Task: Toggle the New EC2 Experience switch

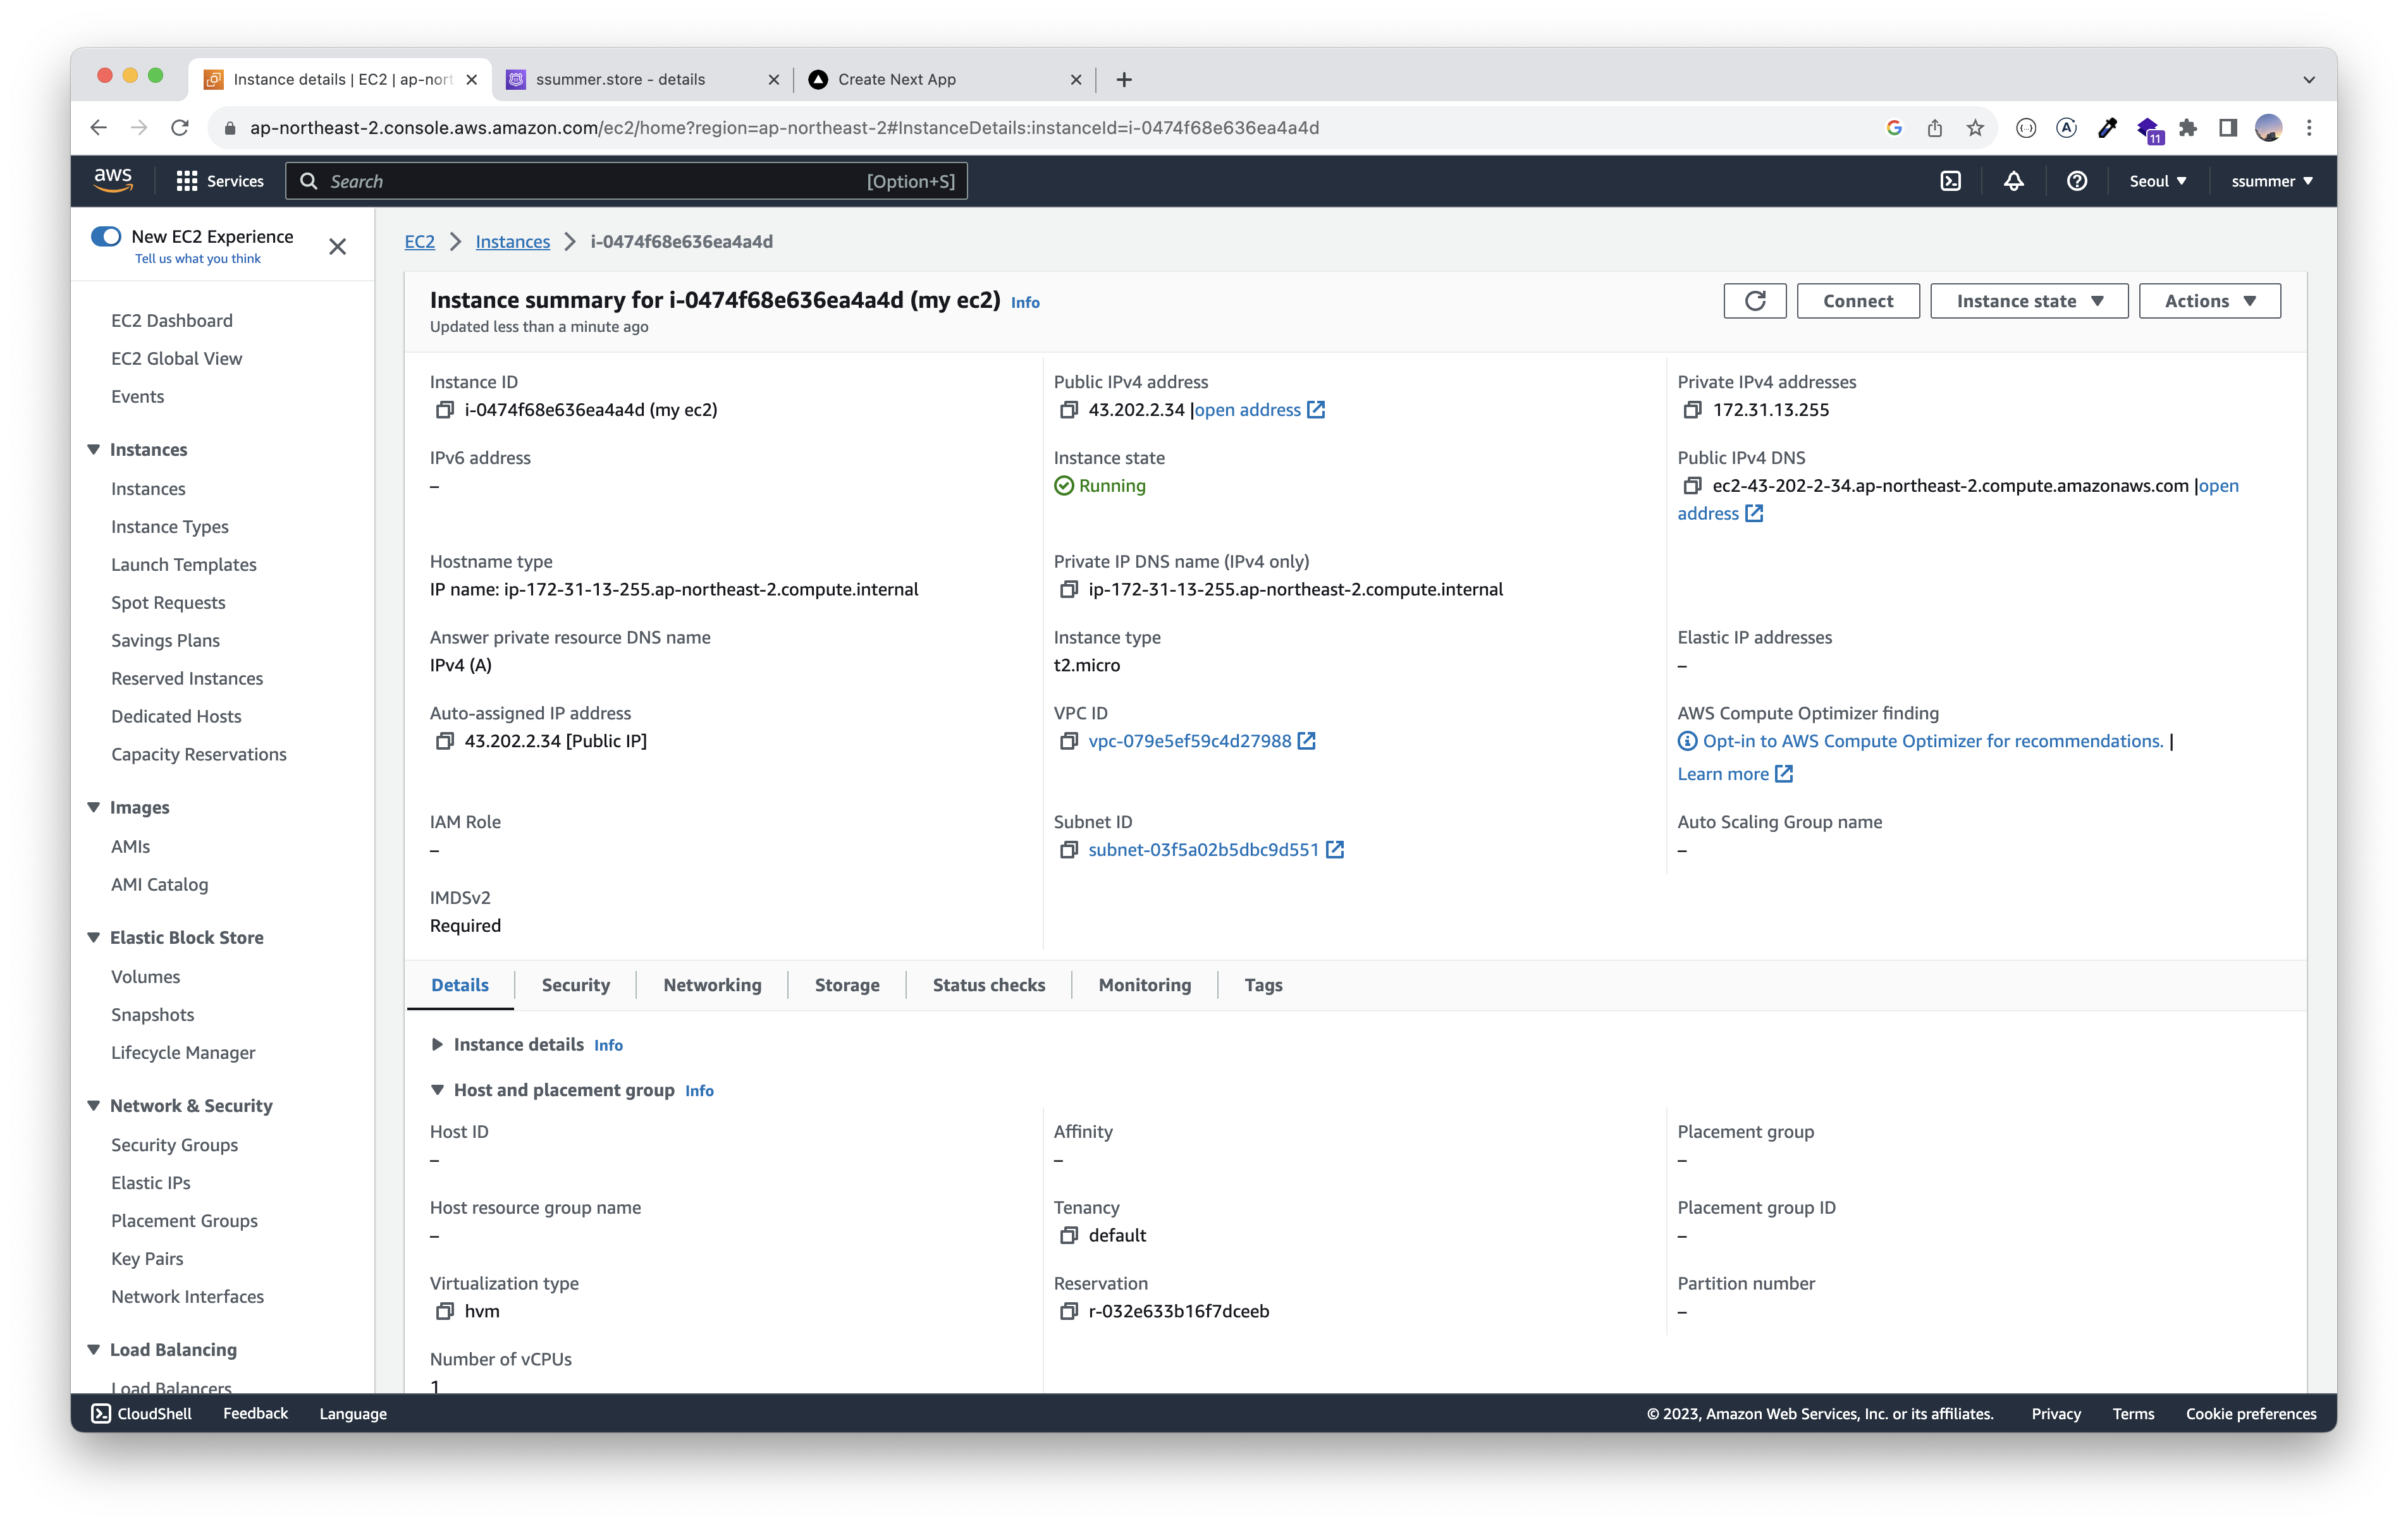Action: click(106, 237)
